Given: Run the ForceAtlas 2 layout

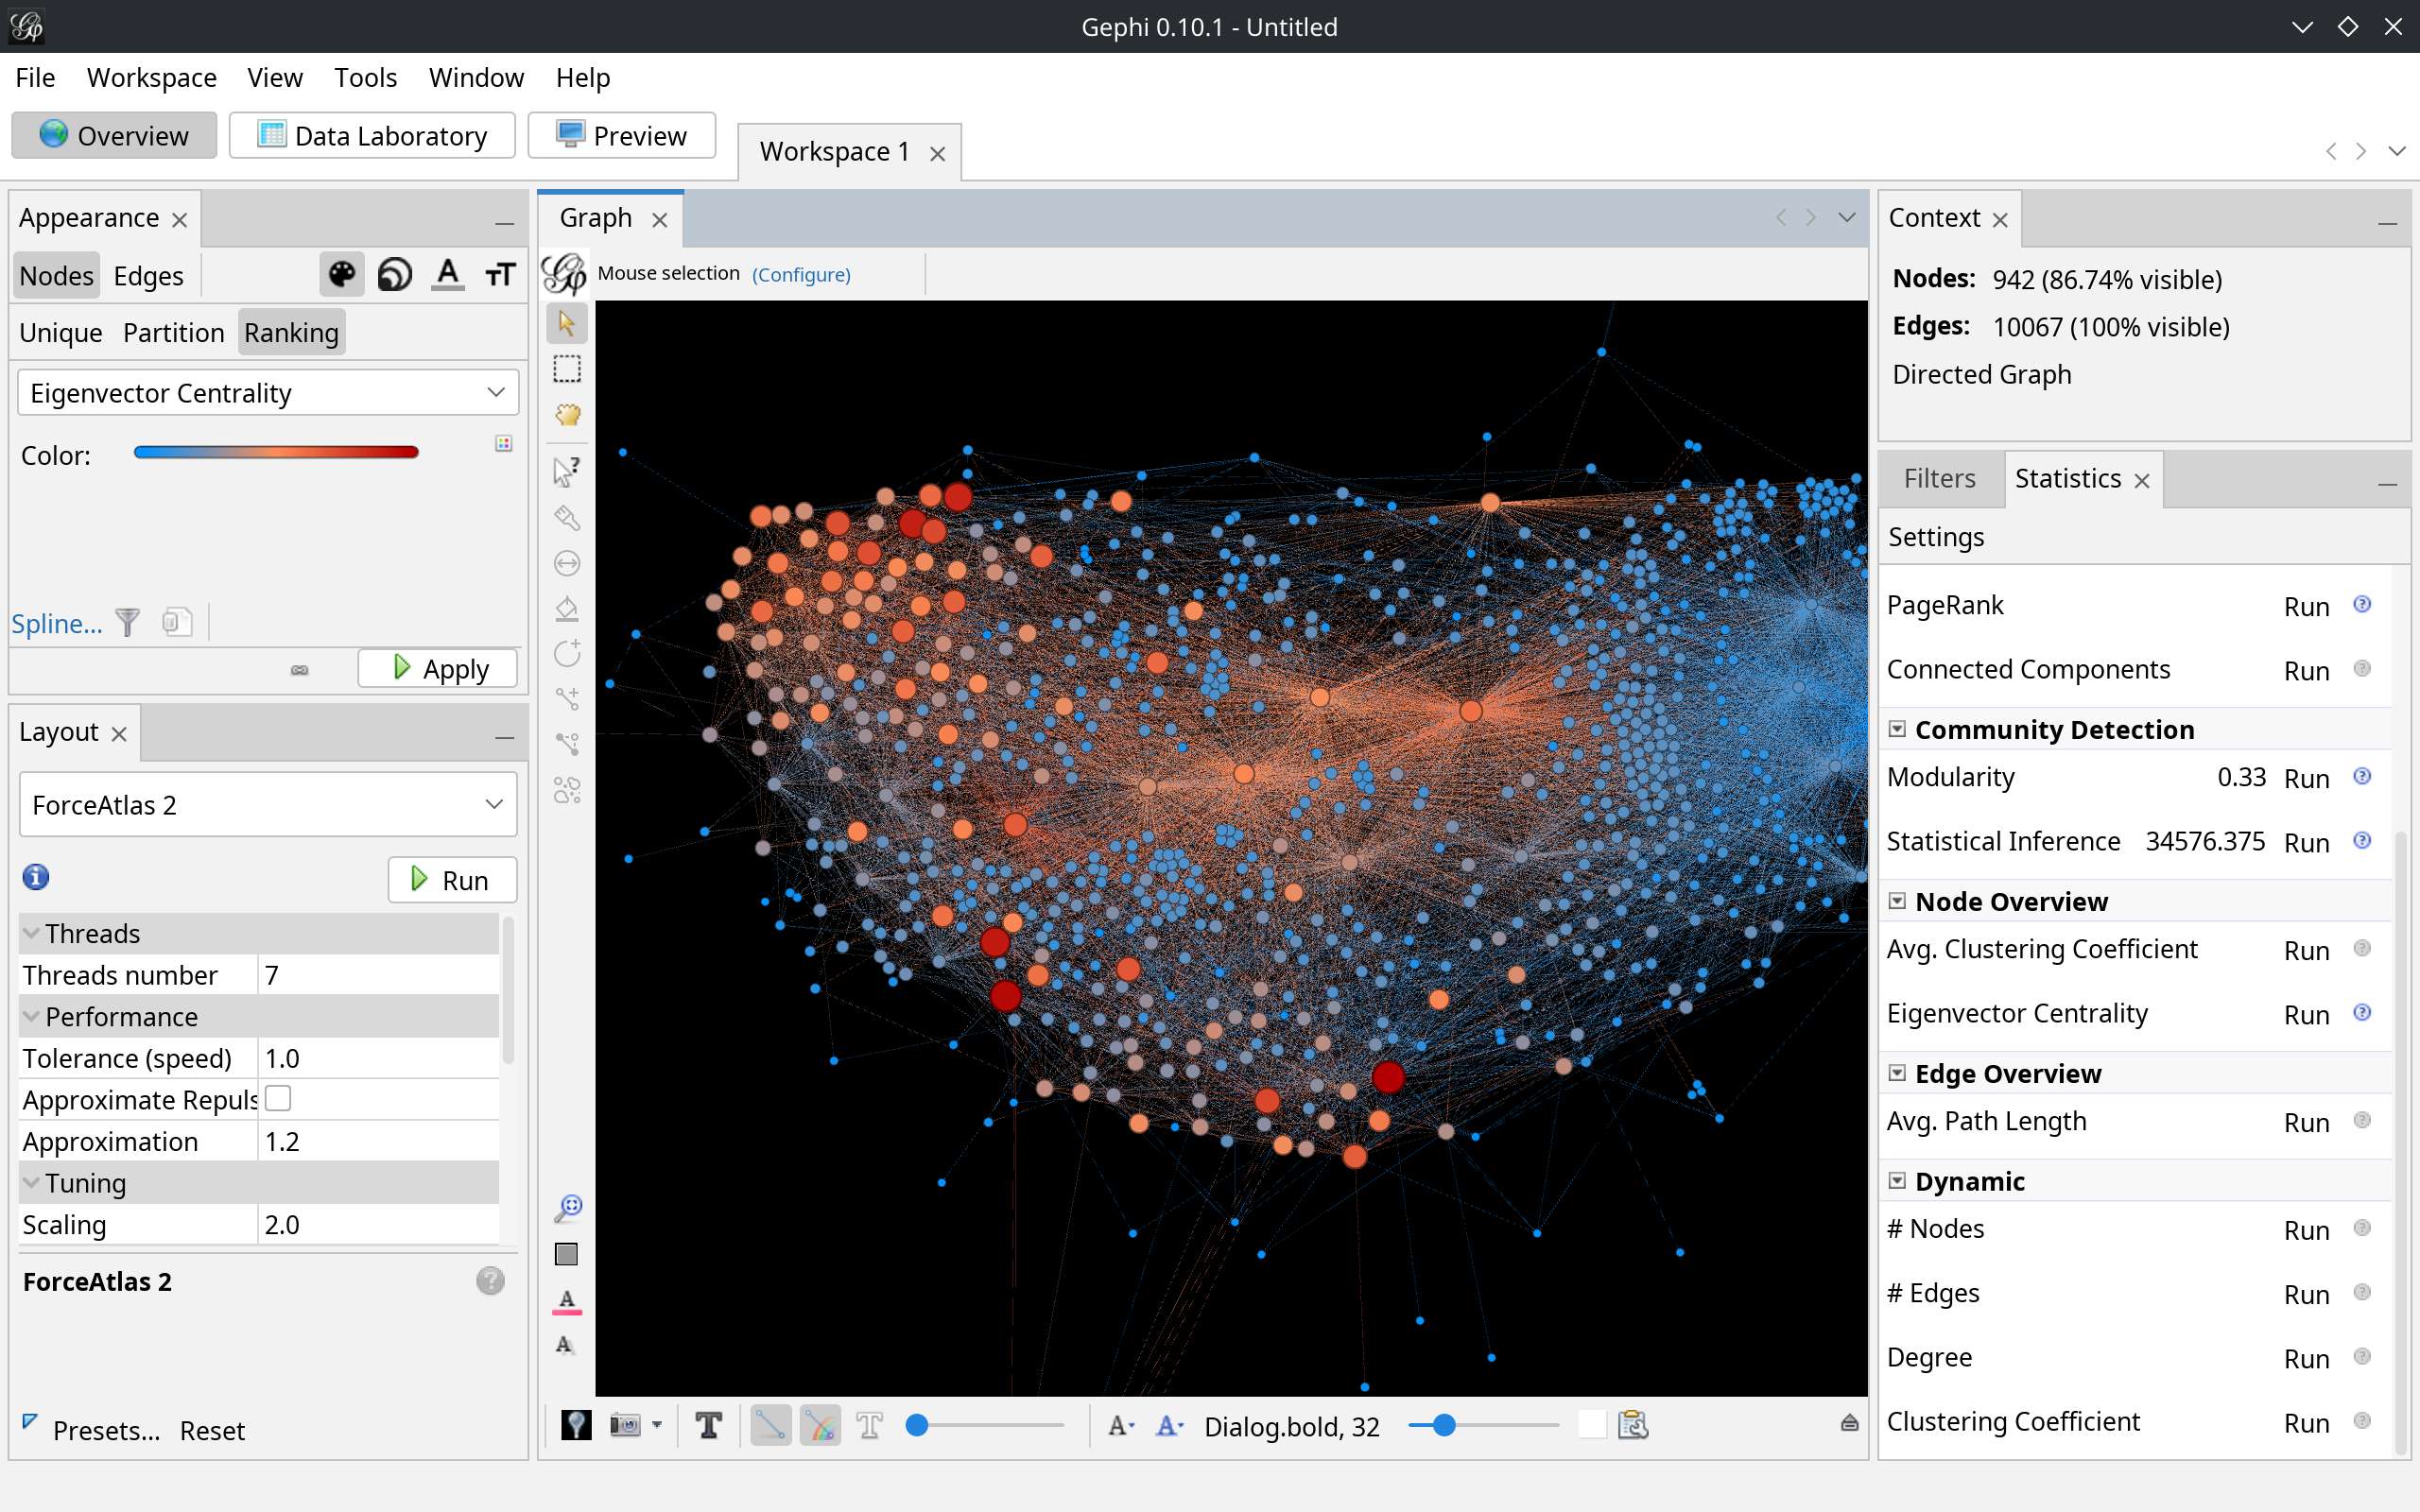Looking at the screenshot, I should tap(452, 880).
